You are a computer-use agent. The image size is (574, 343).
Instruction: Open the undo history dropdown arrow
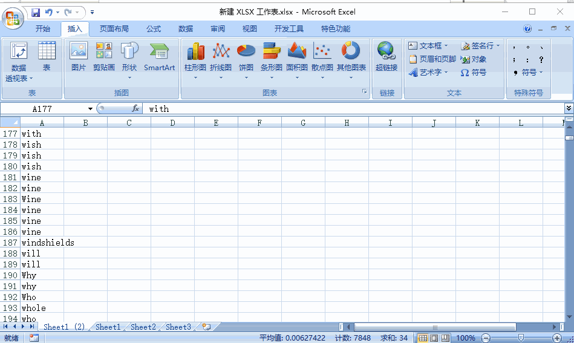pos(58,13)
